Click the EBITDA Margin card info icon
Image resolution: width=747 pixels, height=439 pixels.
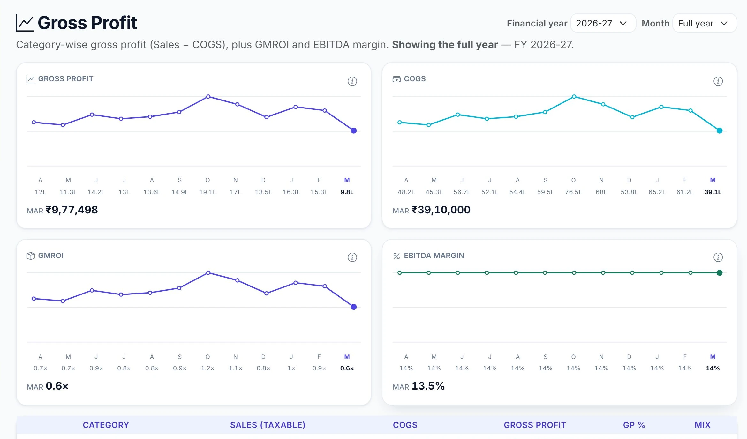point(718,257)
